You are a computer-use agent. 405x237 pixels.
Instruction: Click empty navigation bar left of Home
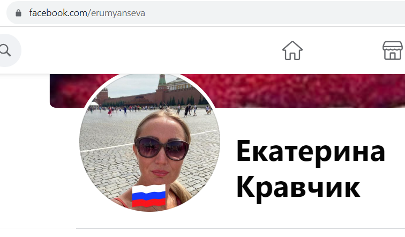pos(150,50)
